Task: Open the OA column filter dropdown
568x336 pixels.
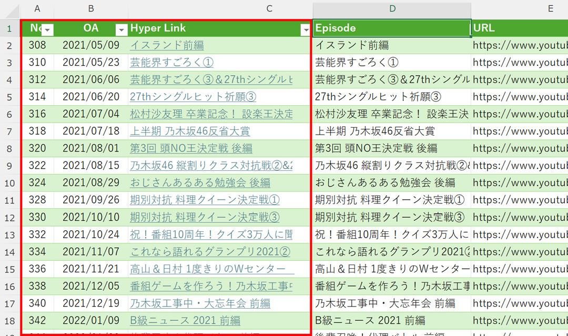Action: (x=121, y=30)
